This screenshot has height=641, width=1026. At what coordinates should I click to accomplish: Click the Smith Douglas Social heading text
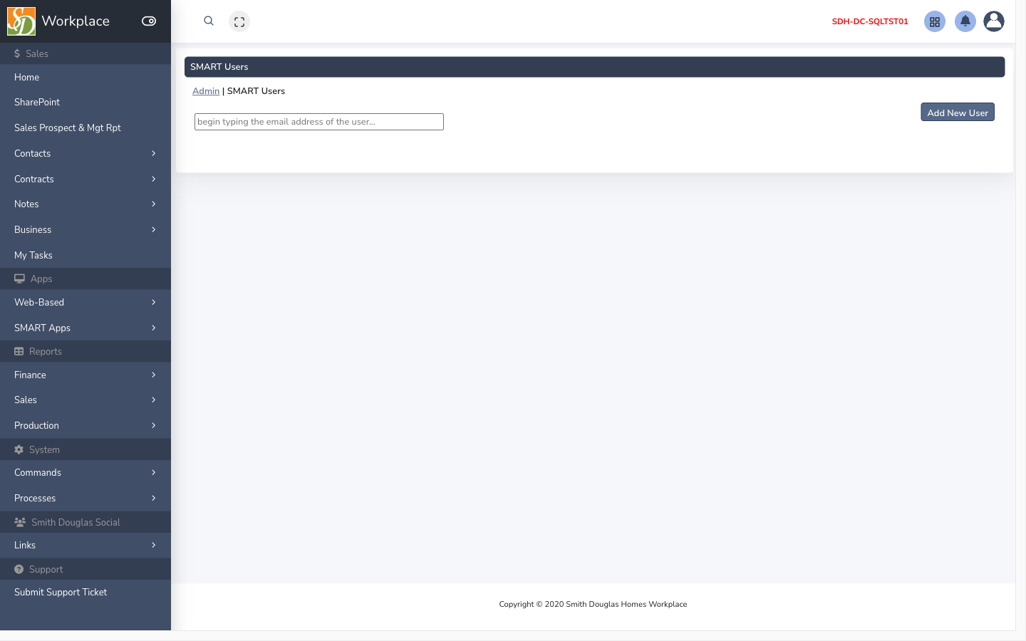pyautogui.click(x=76, y=522)
